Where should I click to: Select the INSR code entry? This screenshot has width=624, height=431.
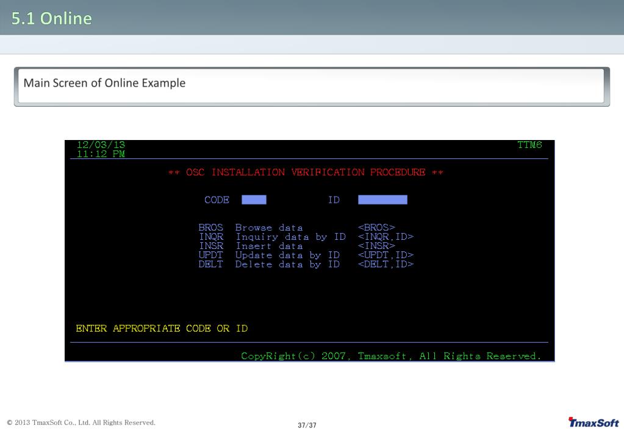(211, 246)
